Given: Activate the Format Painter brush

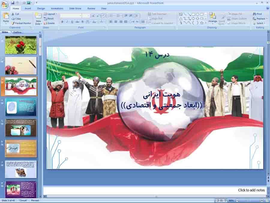Looking at the screenshot, I should pos(22,23).
